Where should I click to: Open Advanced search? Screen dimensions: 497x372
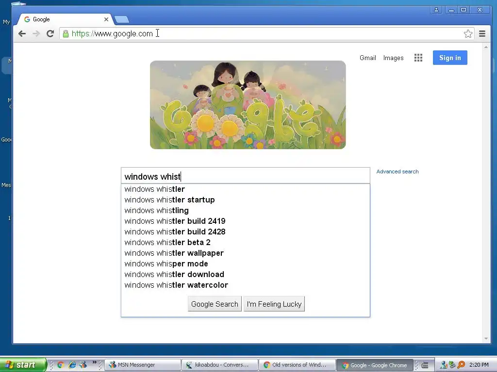(x=398, y=171)
